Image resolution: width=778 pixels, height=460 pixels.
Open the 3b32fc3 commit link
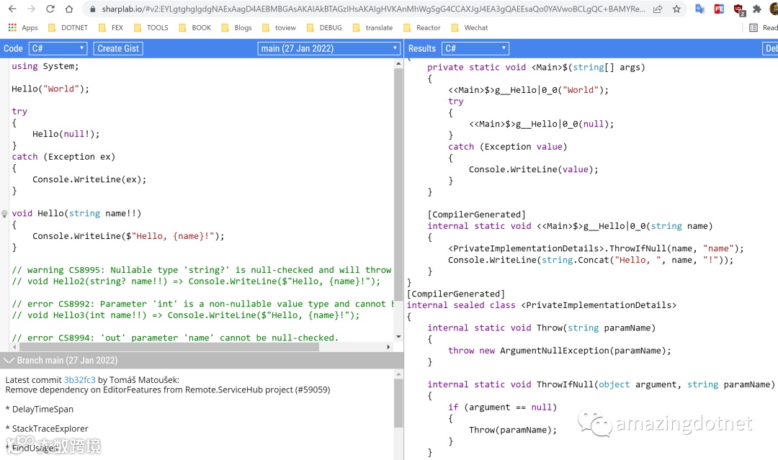tap(79, 379)
